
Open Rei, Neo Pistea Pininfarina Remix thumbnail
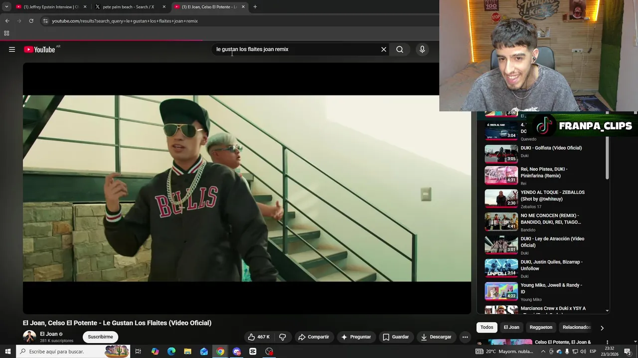(x=501, y=175)
